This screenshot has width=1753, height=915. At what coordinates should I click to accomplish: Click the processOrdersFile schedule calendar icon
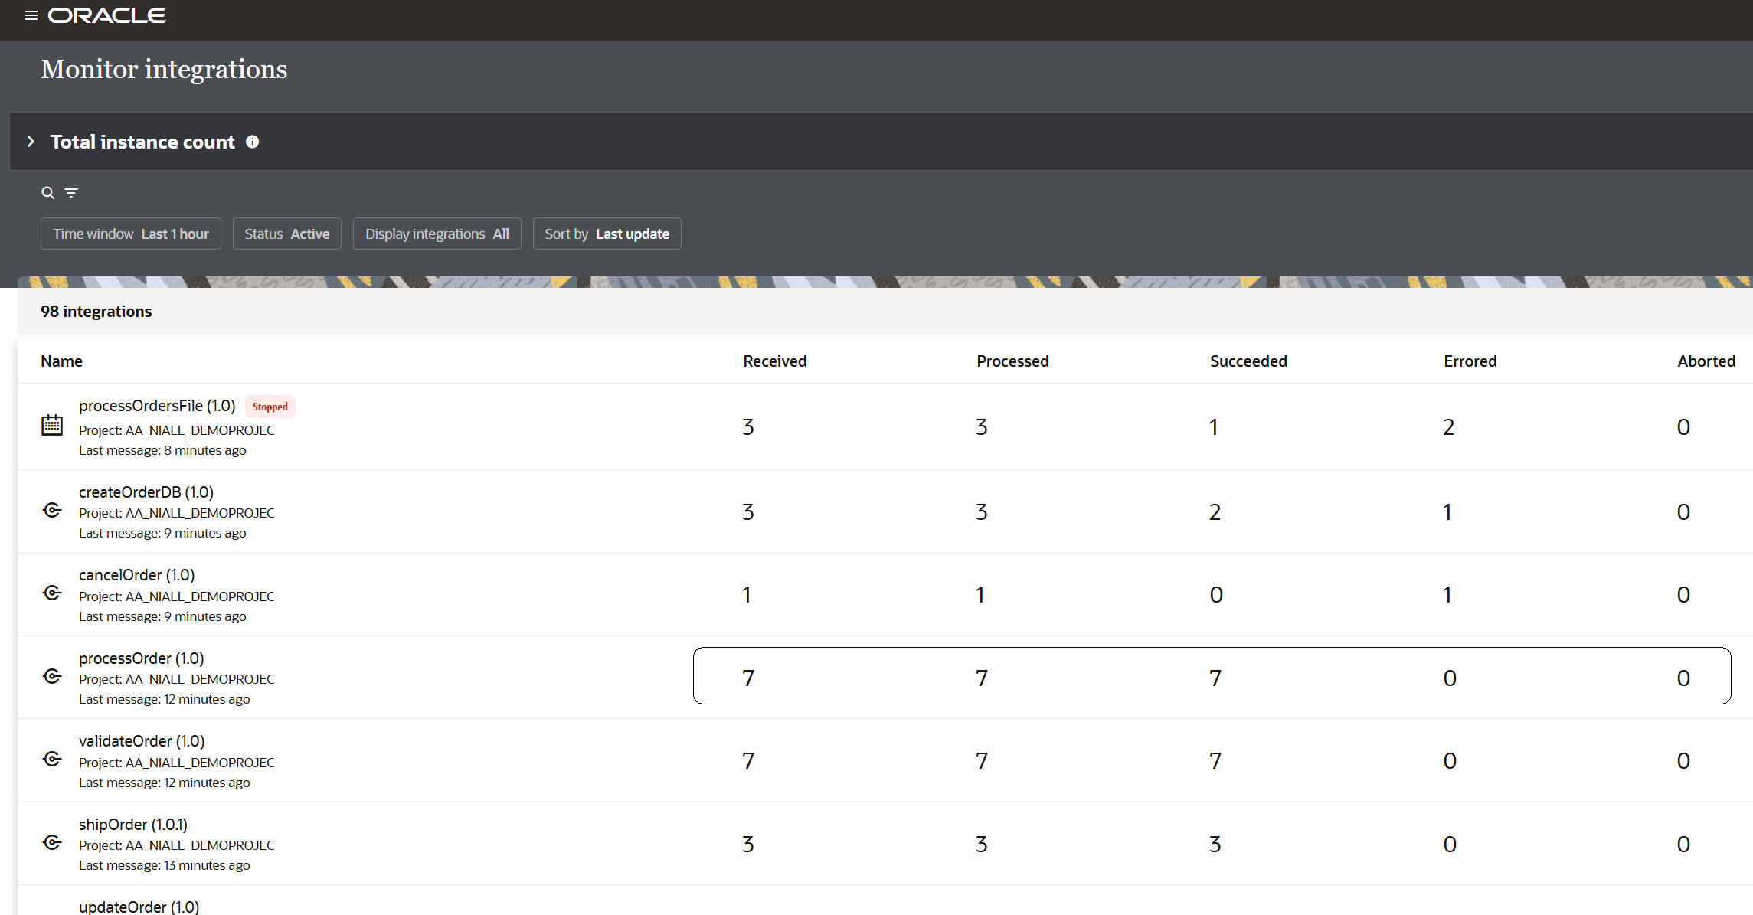click(x=52, y=425)
